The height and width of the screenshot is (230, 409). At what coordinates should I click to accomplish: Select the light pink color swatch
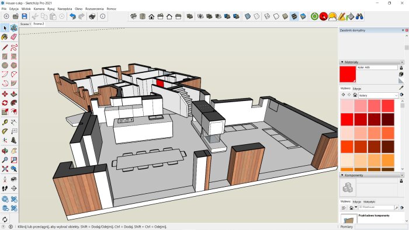(x=347, y=106)
